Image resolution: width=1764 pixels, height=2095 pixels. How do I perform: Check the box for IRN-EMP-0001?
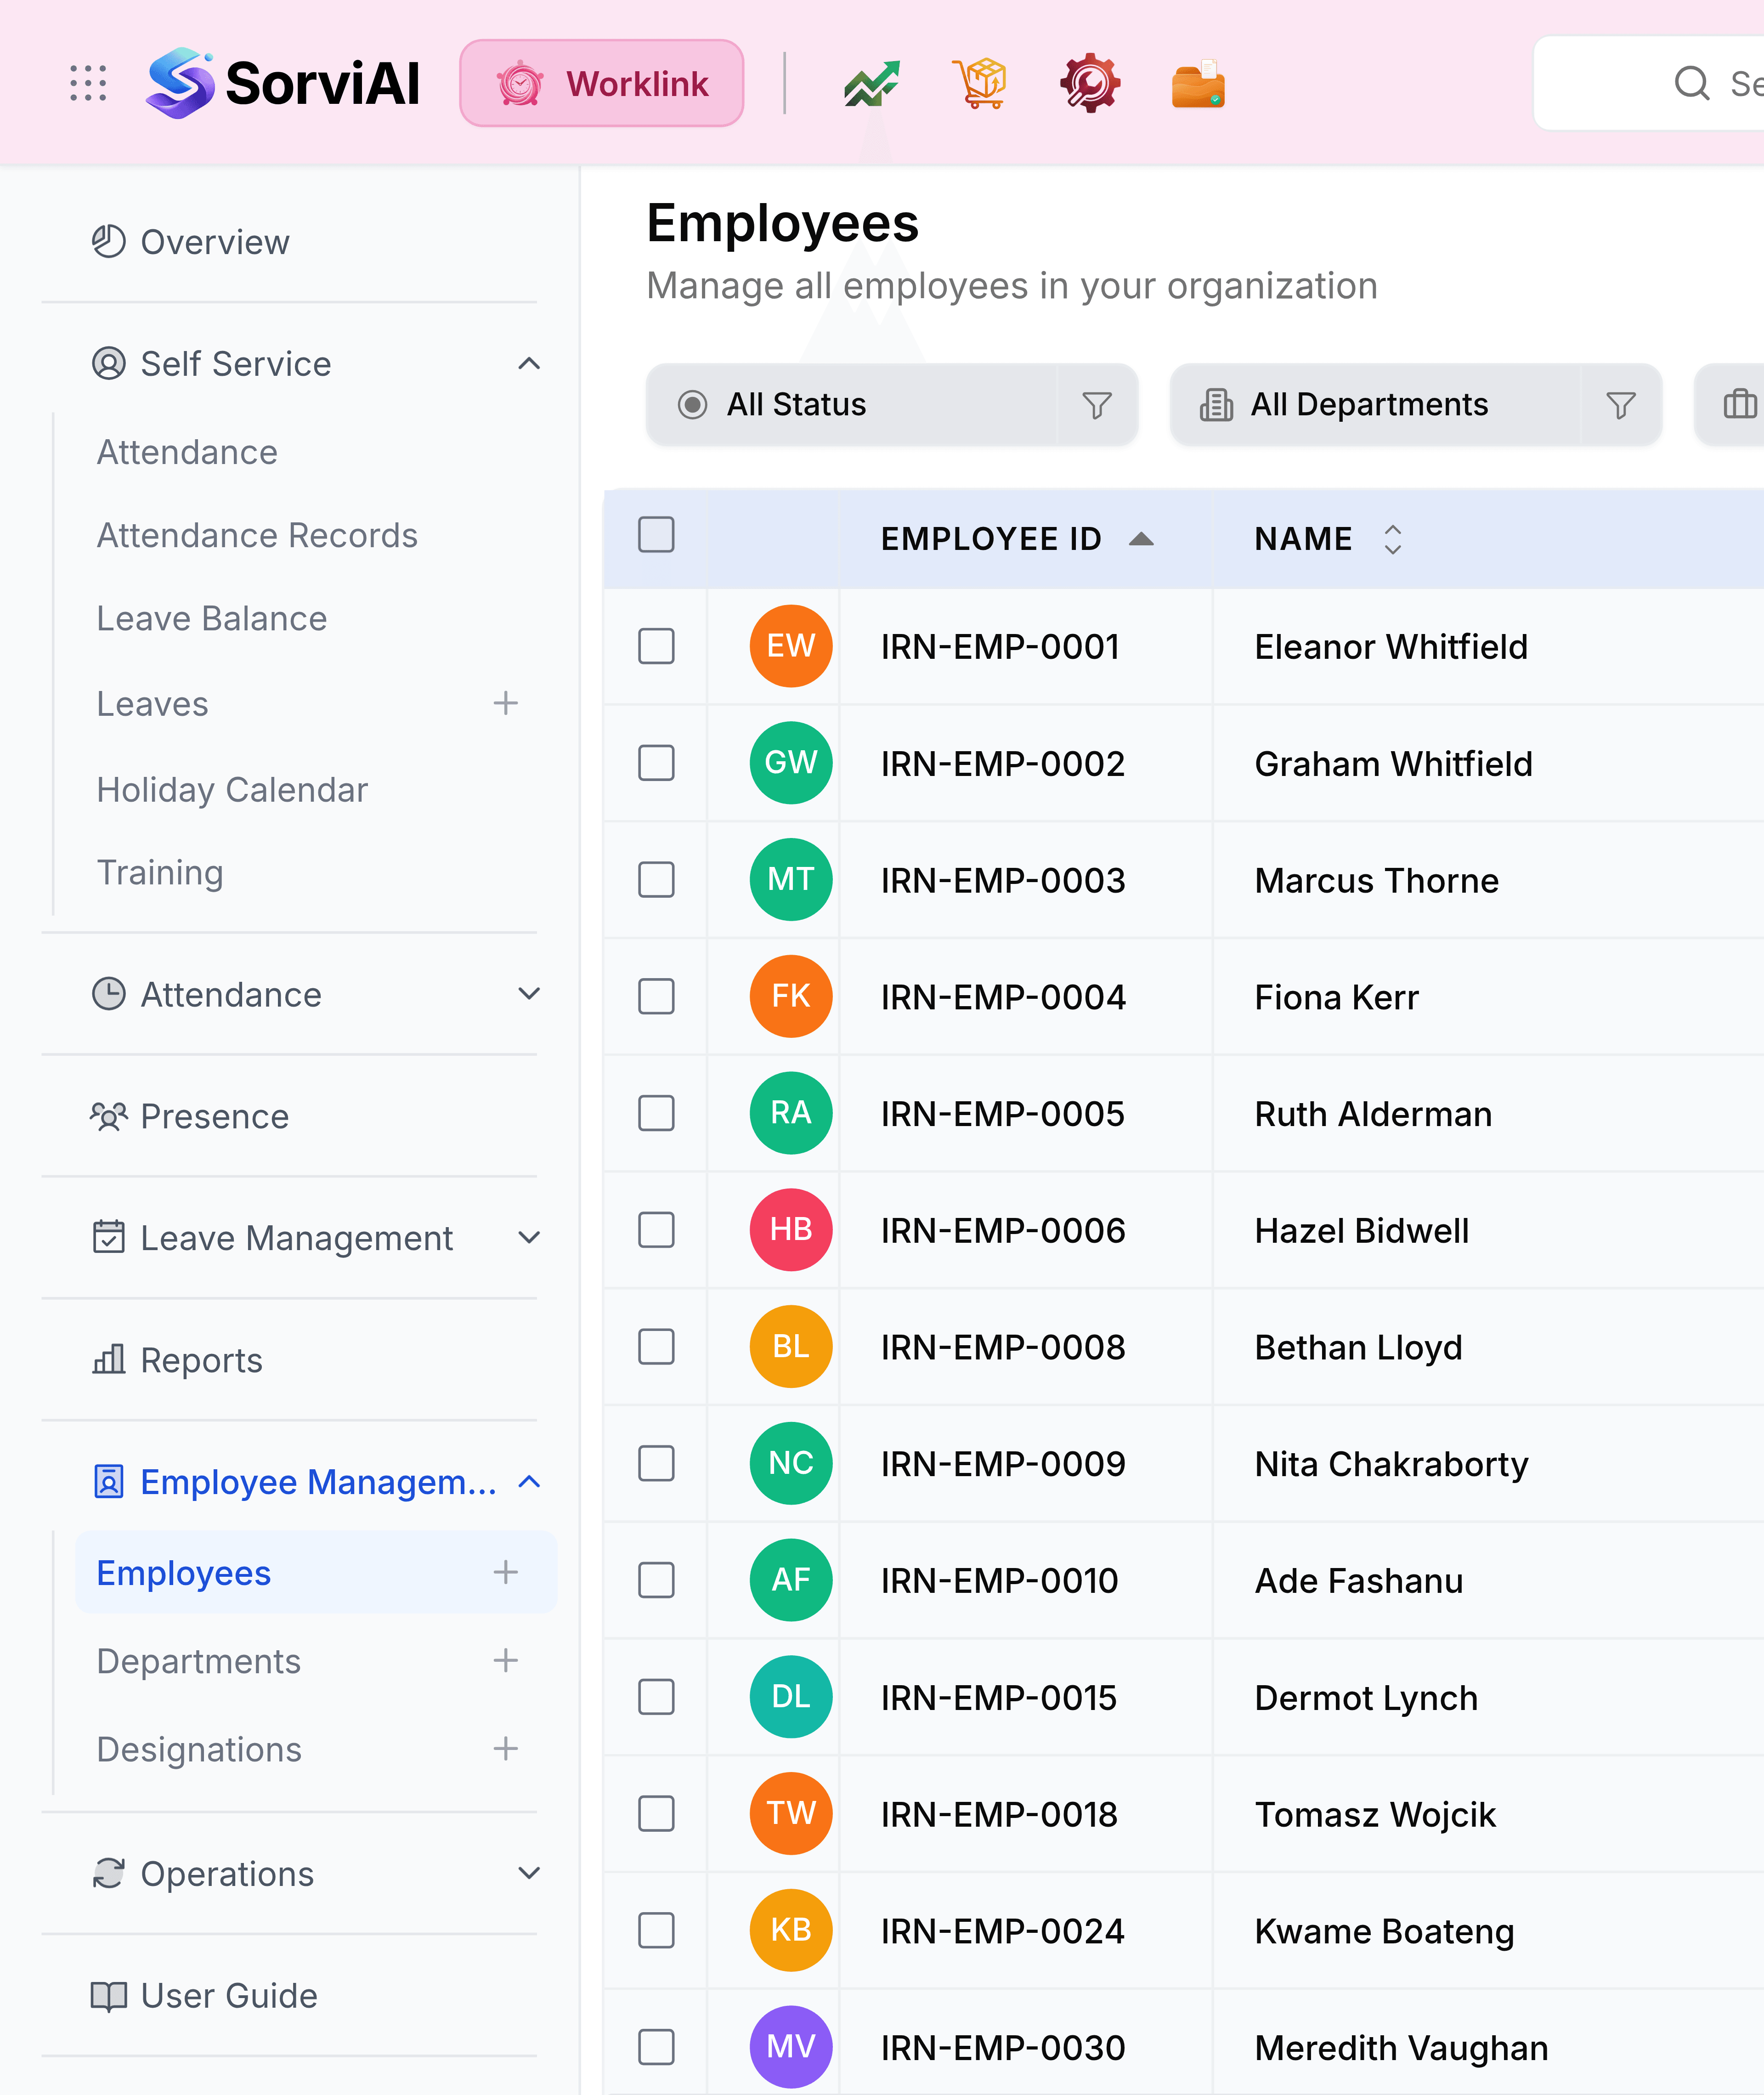point(656,646)
